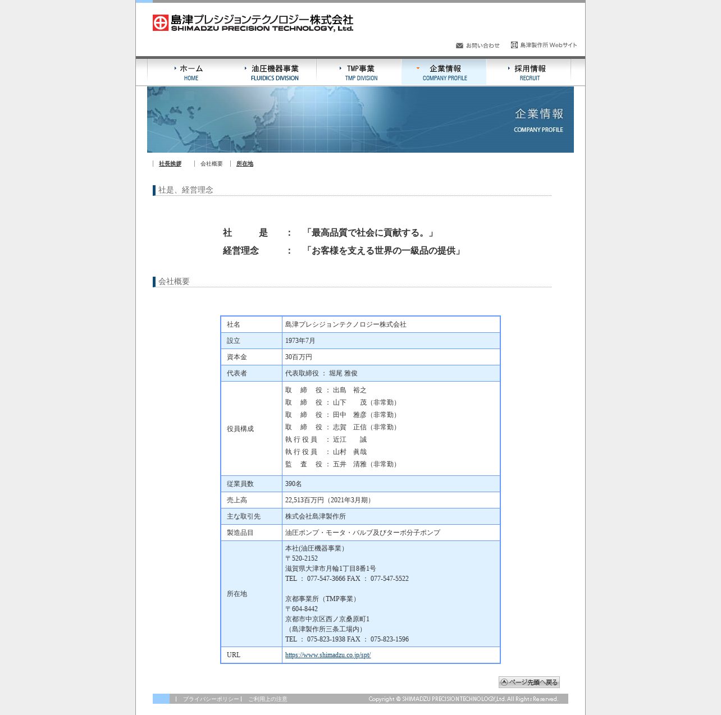Click 22,513百万円（2021年3月期）sales value
The height and width of the screenshot is (715, 721).
tap(330, 500)
